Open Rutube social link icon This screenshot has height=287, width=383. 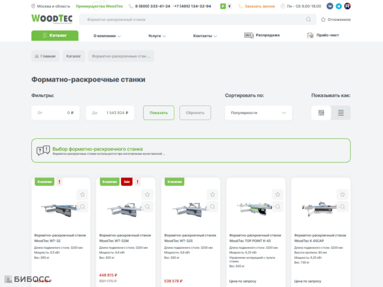click(347, 6)
